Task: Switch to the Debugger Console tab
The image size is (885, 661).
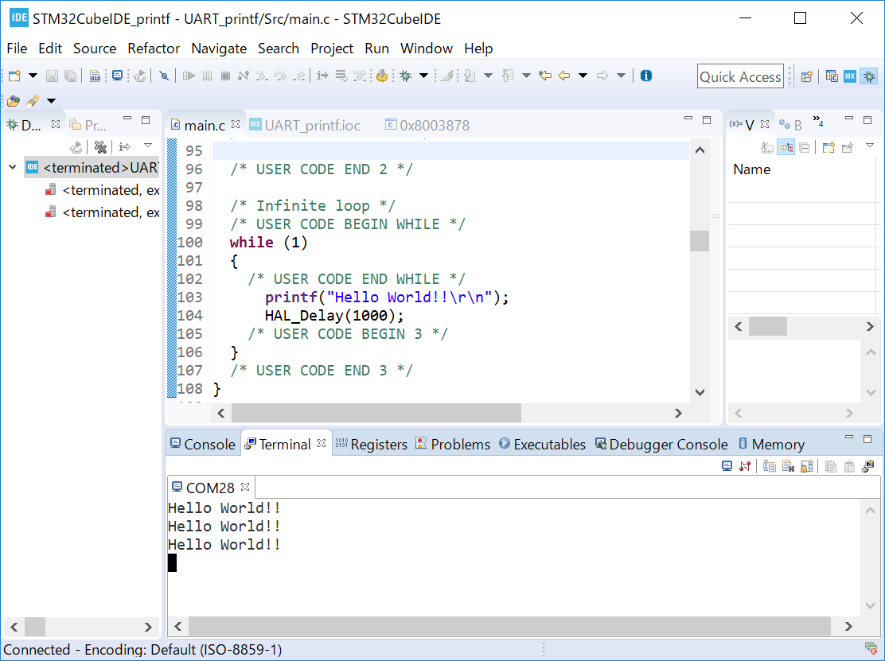Action: pyautogui.click(x=661, y=445)
